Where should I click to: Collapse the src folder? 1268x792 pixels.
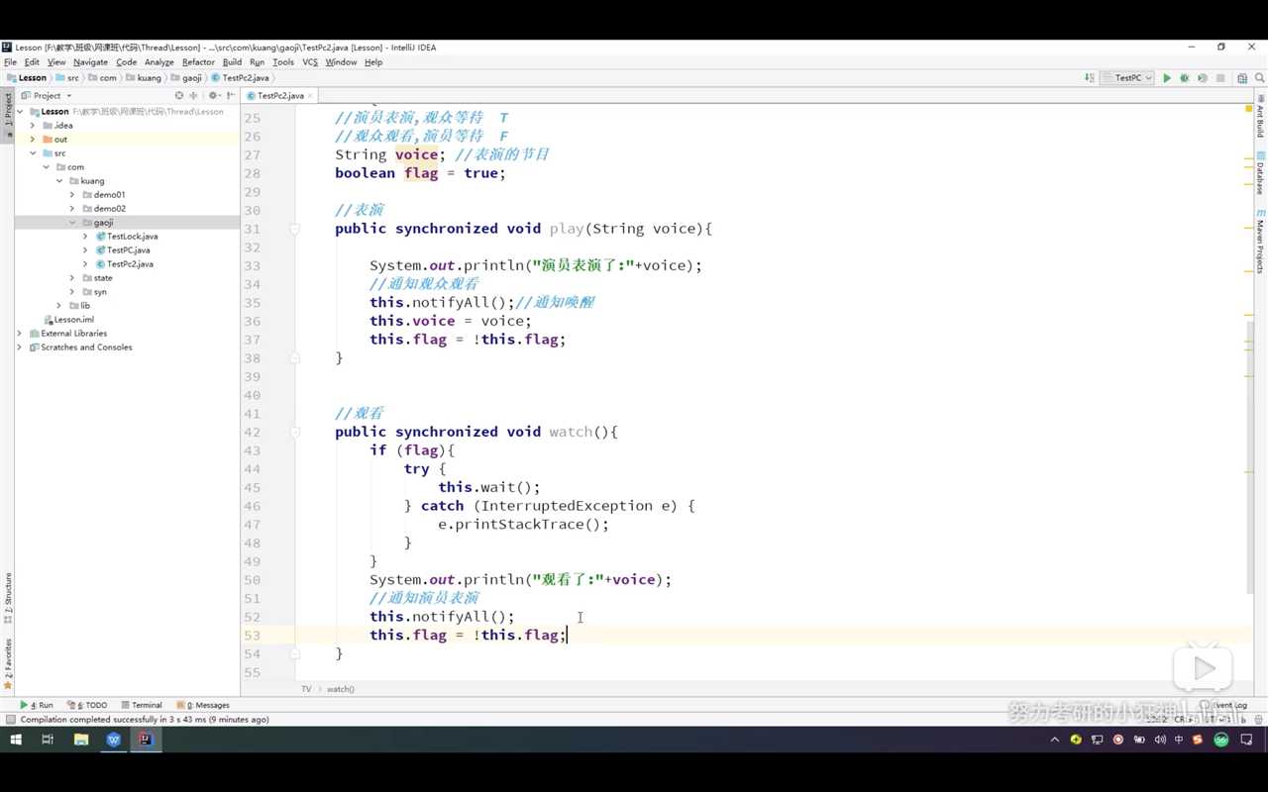[x=33, y=153]
